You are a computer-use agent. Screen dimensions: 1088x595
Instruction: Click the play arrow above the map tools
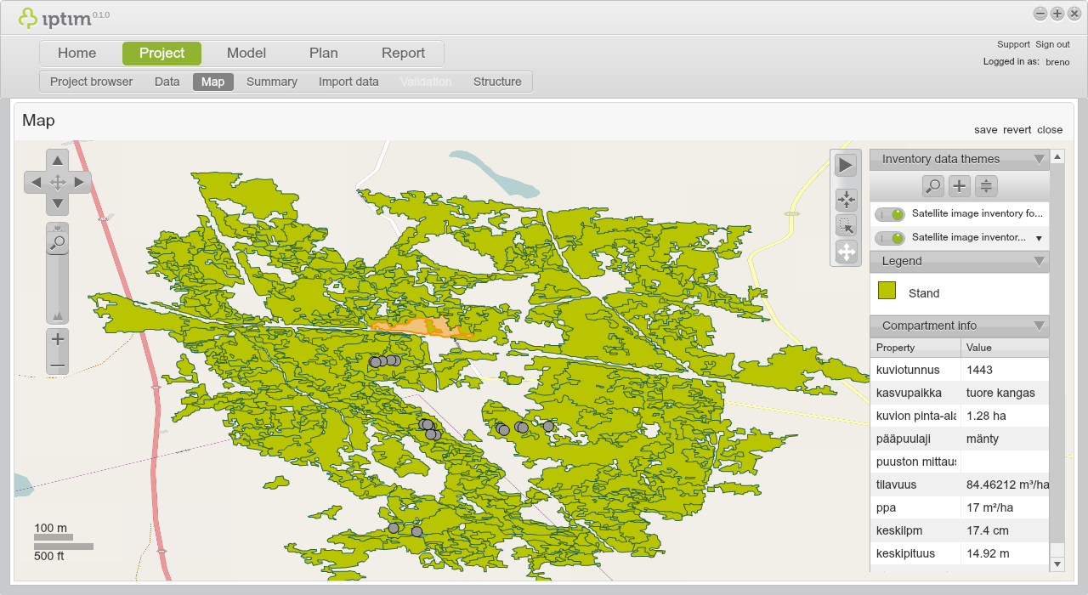point(845,163)
